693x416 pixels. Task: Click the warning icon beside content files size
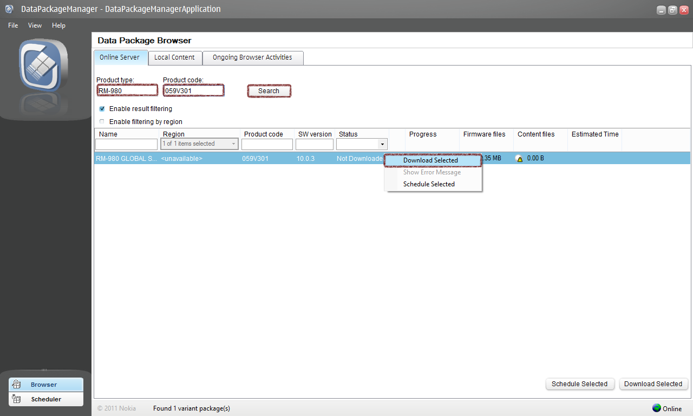coord(520,159)
